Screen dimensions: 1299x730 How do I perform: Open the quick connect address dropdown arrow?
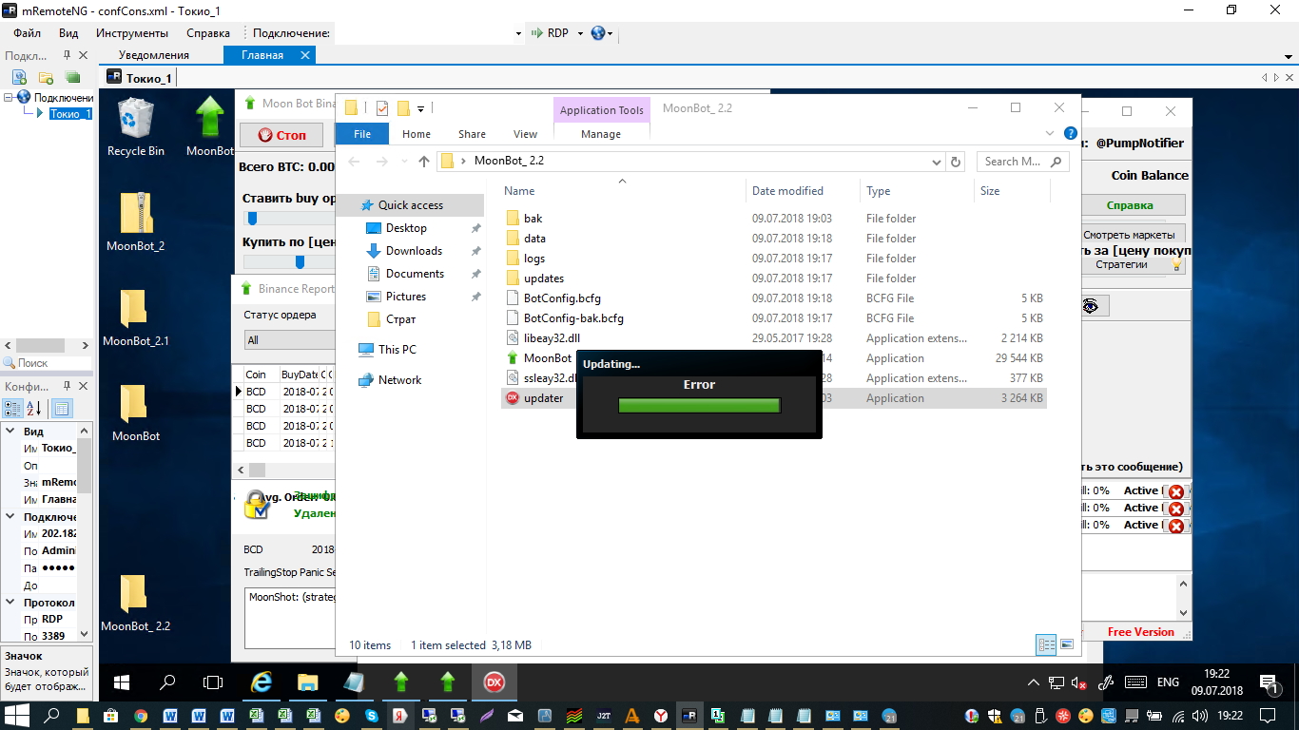pos(518,33)
